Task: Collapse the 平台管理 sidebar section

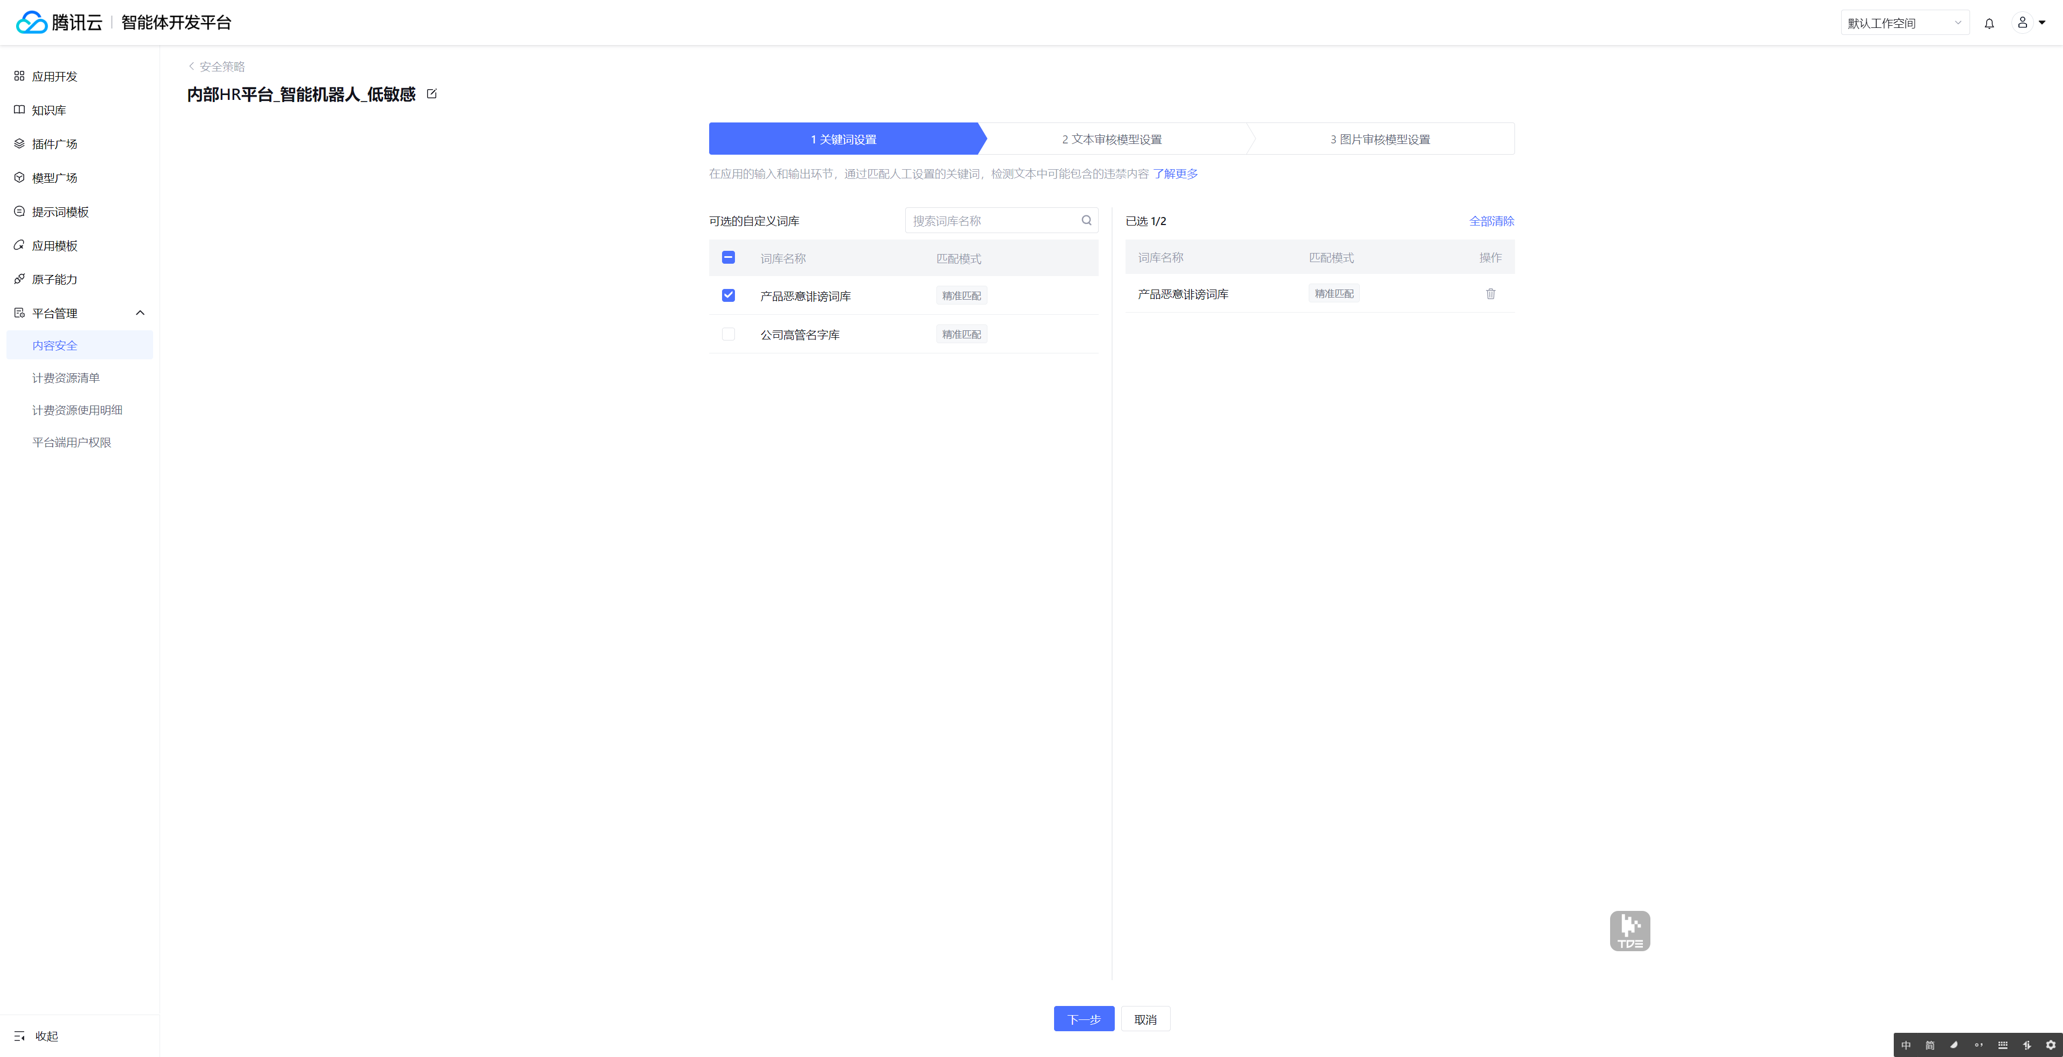Action: (x=140, y=313)
